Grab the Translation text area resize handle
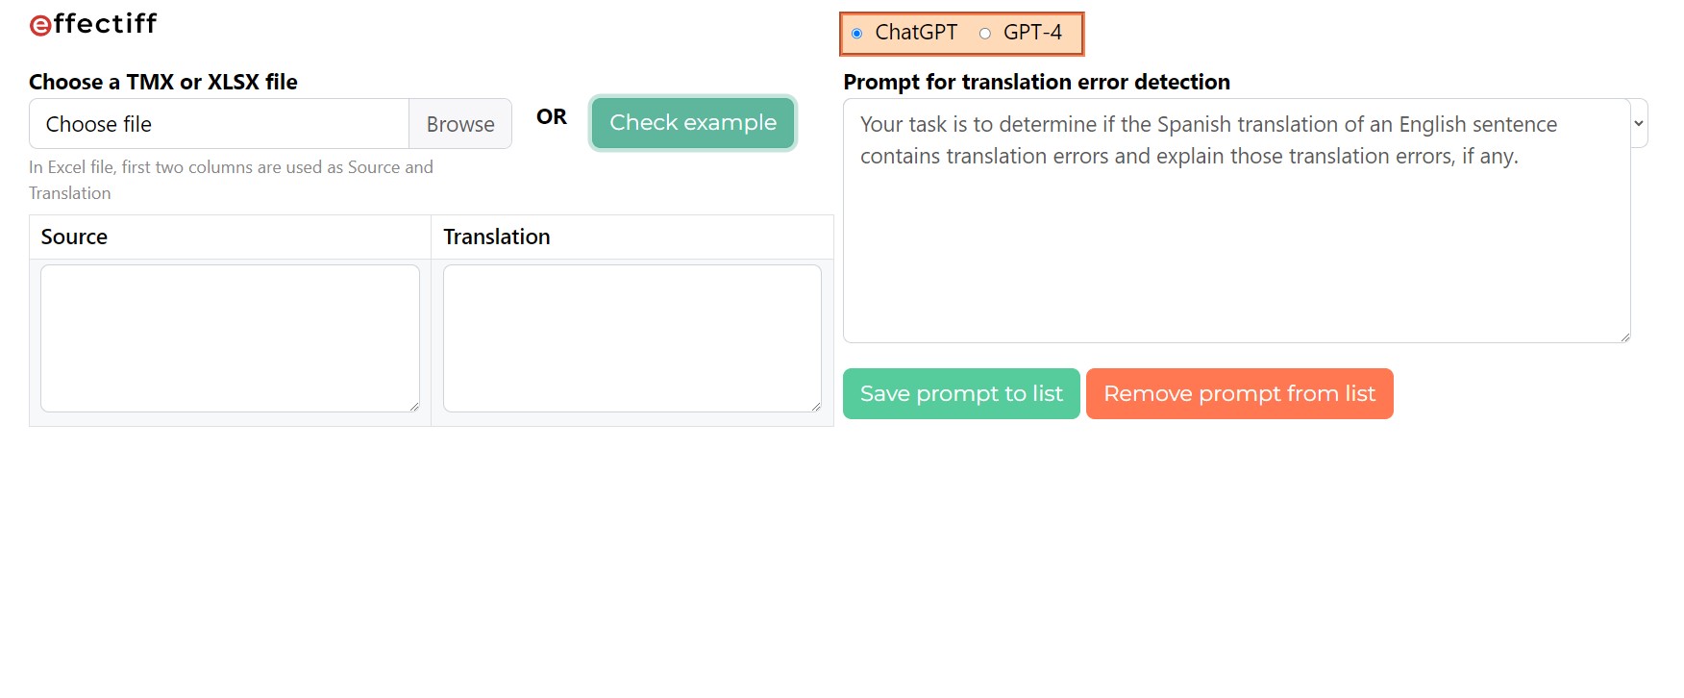The image size is (1684, 698). [x=816, y=407]
